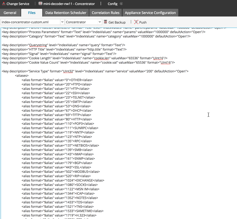Place cursor on the Service Type key line
237x219 pixels.
[95, 71]
